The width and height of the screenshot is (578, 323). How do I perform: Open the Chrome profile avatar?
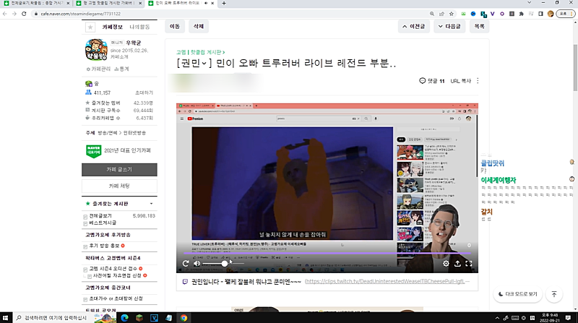coord(551,14)
